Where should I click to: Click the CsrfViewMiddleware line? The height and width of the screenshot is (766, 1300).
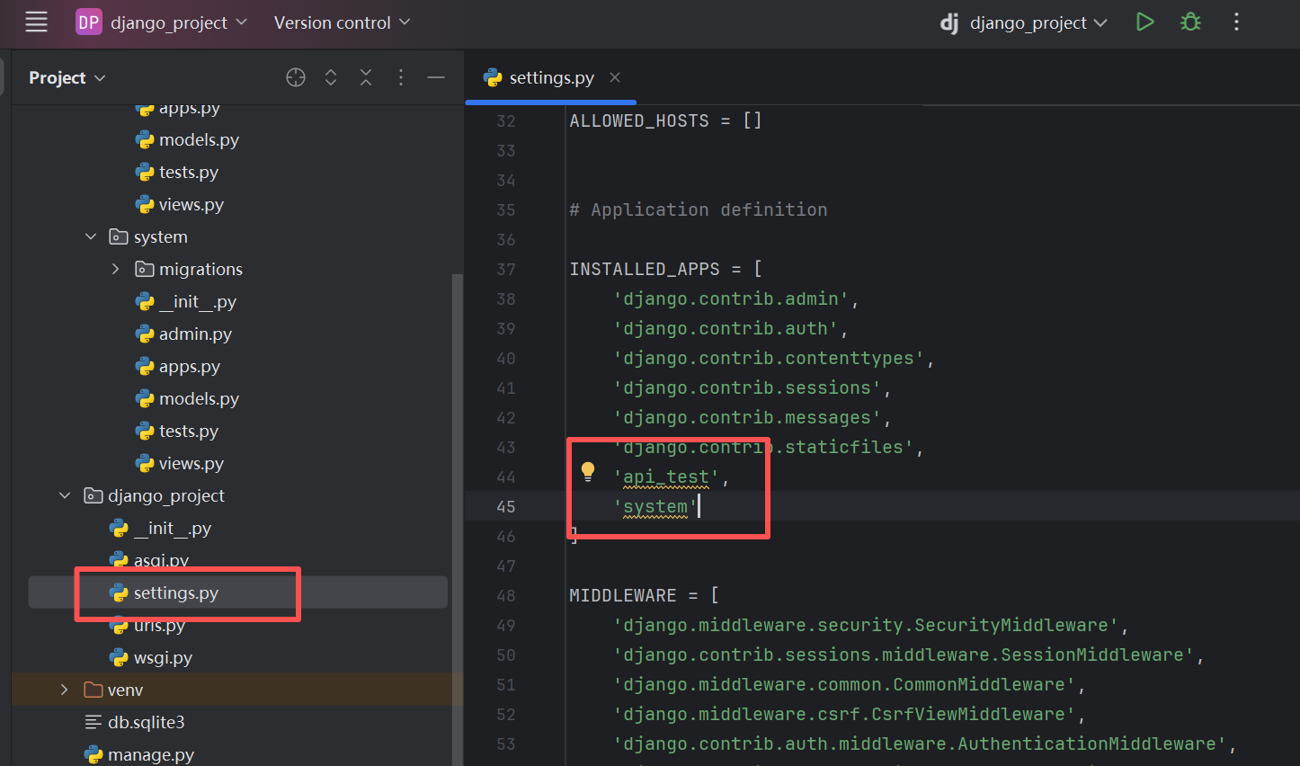(849, 714)
